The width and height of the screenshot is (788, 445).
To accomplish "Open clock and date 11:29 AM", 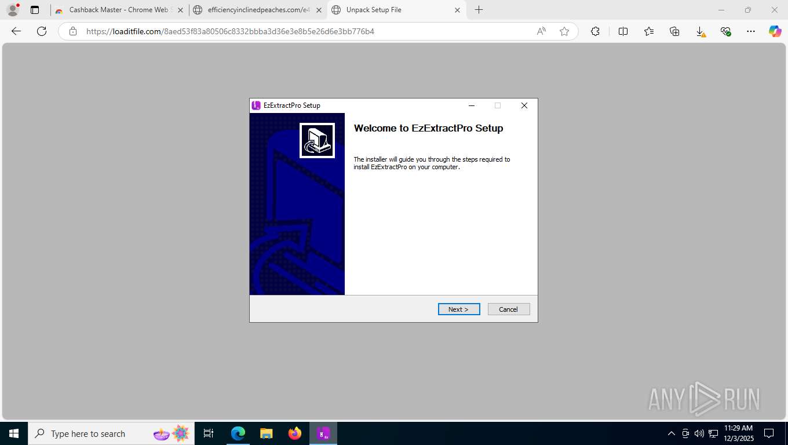I will pos(739,433).
